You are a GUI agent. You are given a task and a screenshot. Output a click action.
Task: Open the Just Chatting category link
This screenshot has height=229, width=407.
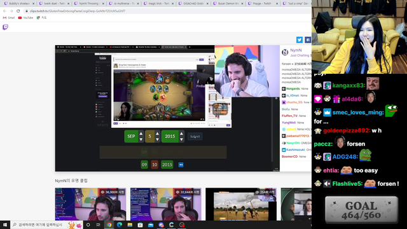tap(300, 55)
